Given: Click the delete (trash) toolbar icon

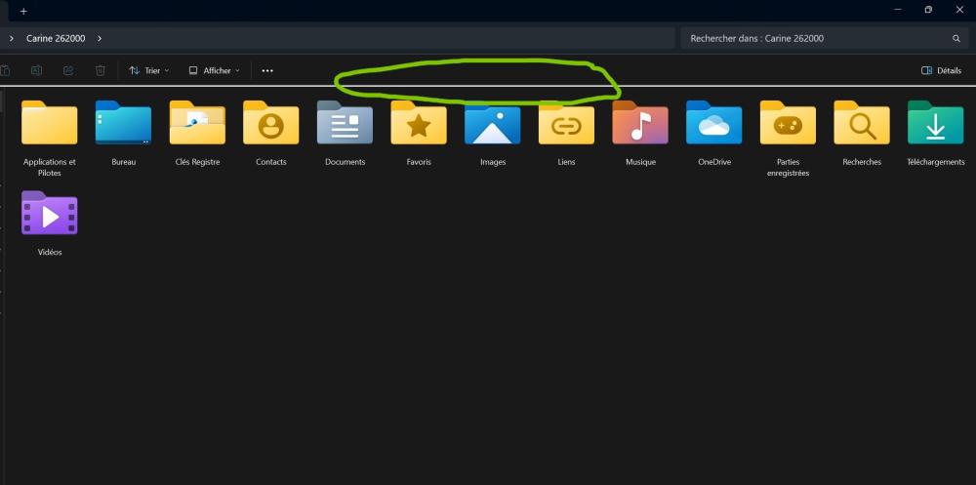Looking at the screenshot, I should (x=101, y=70).
